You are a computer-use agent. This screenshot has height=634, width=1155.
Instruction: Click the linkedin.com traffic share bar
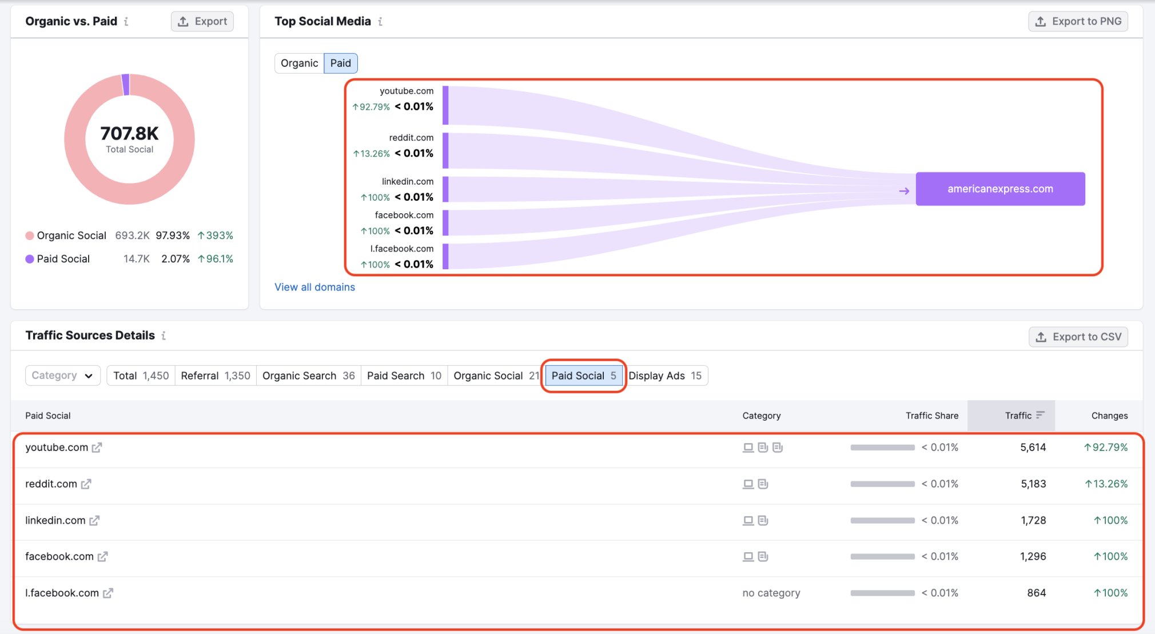pos(883,521)
